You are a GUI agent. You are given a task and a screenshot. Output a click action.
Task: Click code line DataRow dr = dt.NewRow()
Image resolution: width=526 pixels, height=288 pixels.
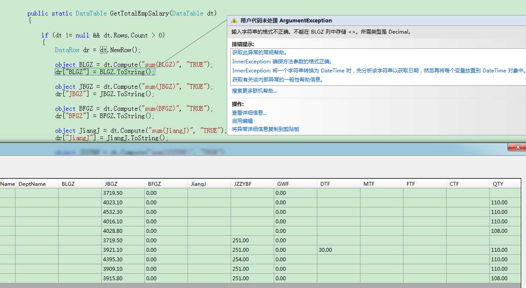(98, 50)
